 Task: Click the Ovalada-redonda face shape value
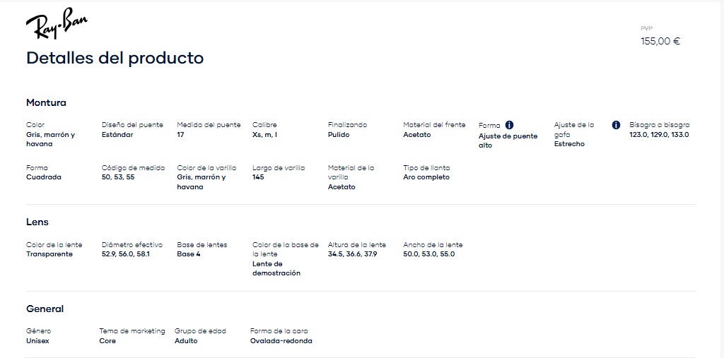(x=281, y=341)
